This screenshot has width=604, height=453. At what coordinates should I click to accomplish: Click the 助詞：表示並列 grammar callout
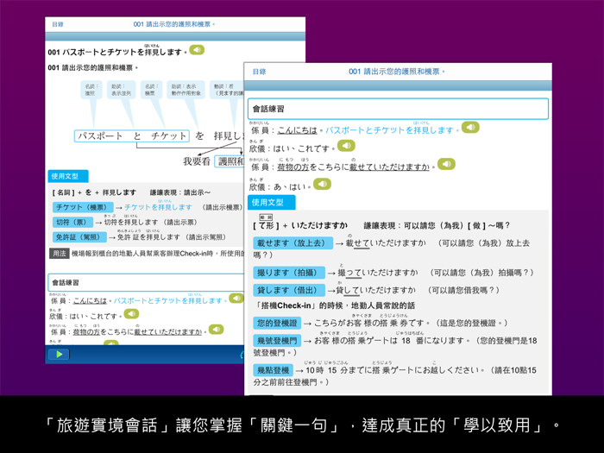(122, 90)
